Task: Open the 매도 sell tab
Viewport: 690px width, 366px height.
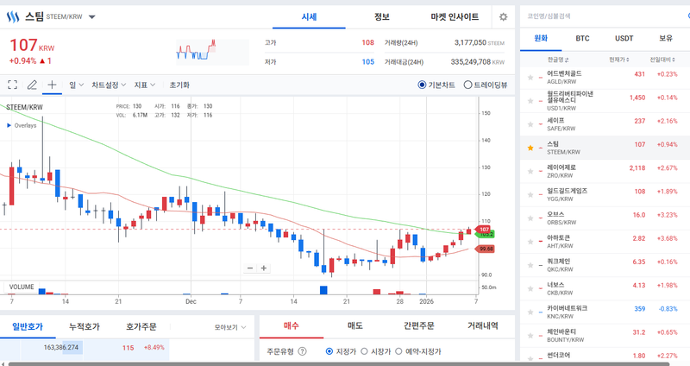Action: pos(354,325)
